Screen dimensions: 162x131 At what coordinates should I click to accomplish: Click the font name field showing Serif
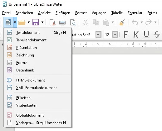tap(84, 34)
